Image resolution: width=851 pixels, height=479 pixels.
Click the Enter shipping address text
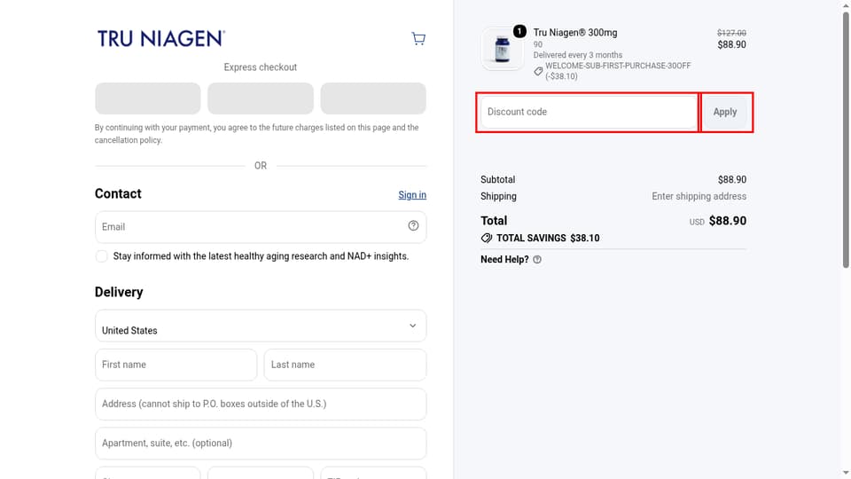699,197
